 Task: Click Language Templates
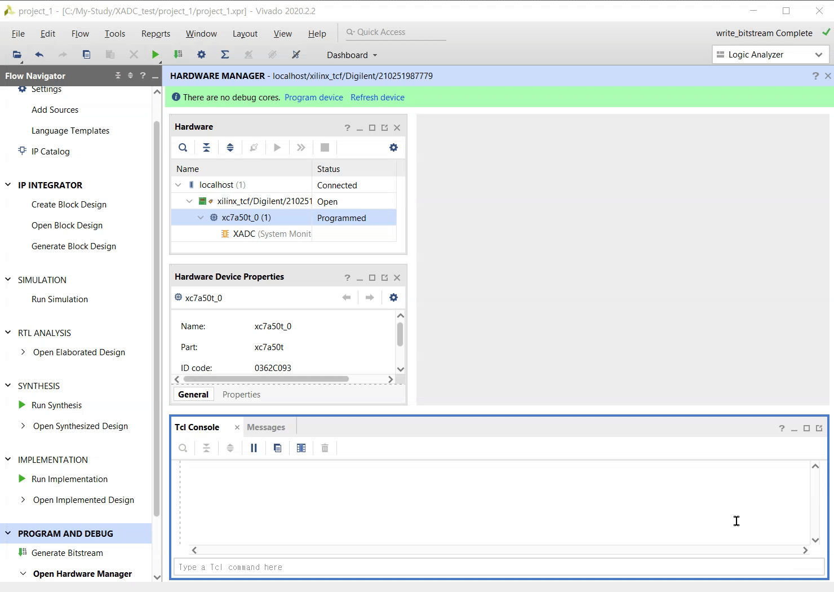[x=70, y=131]
